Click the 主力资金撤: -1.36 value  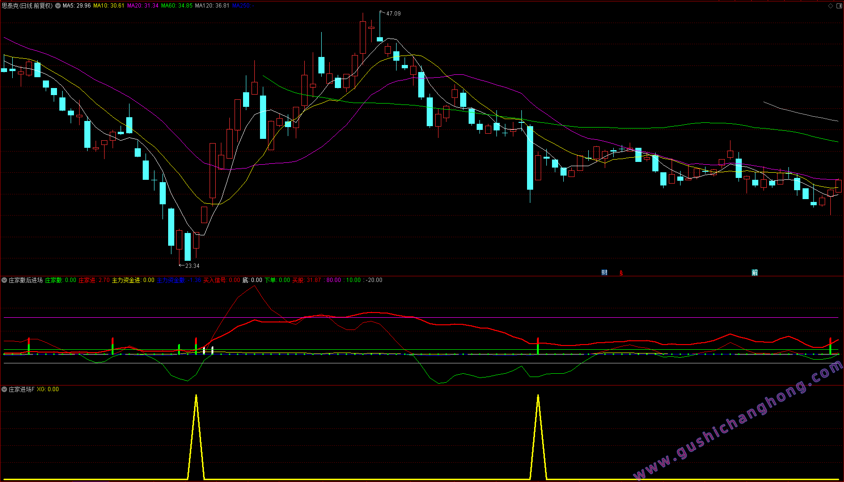click(179, 280)
